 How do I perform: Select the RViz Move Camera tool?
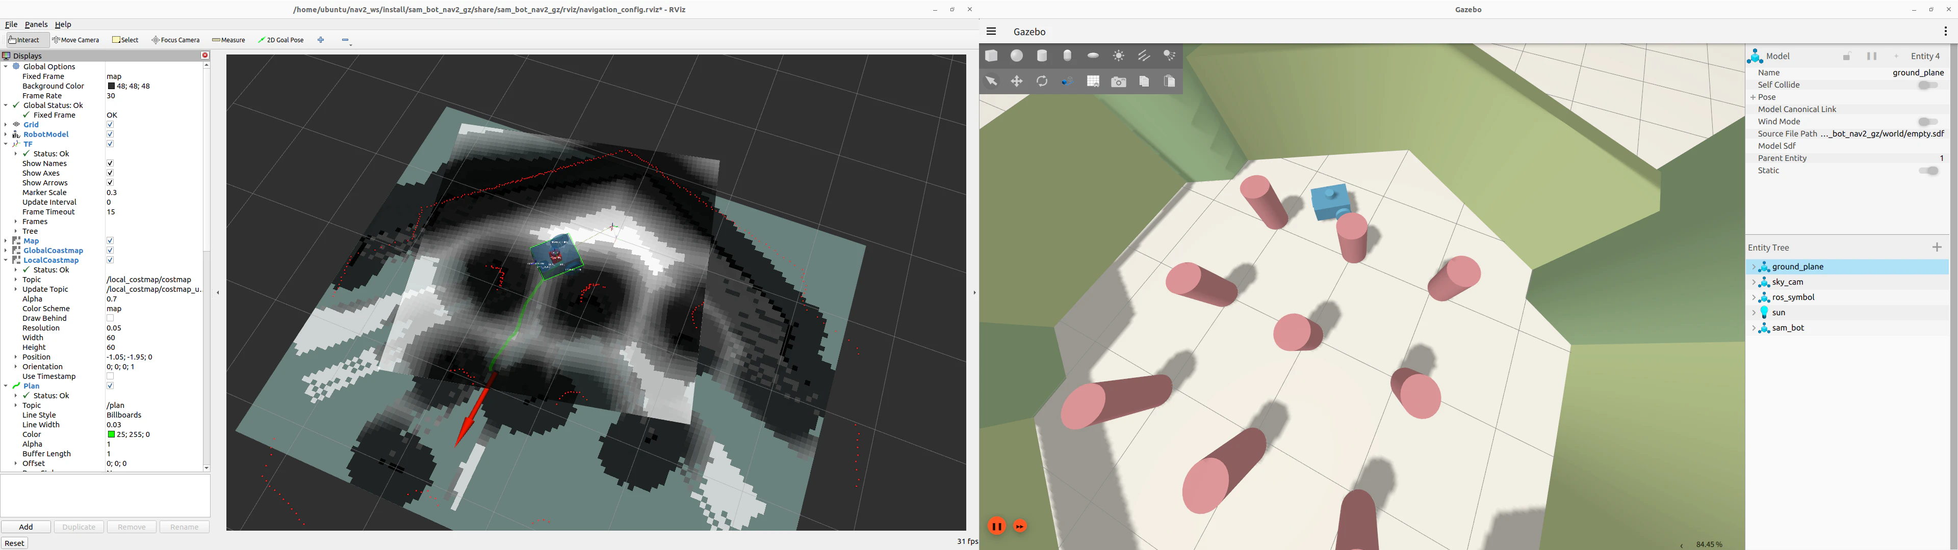point(76,40)
